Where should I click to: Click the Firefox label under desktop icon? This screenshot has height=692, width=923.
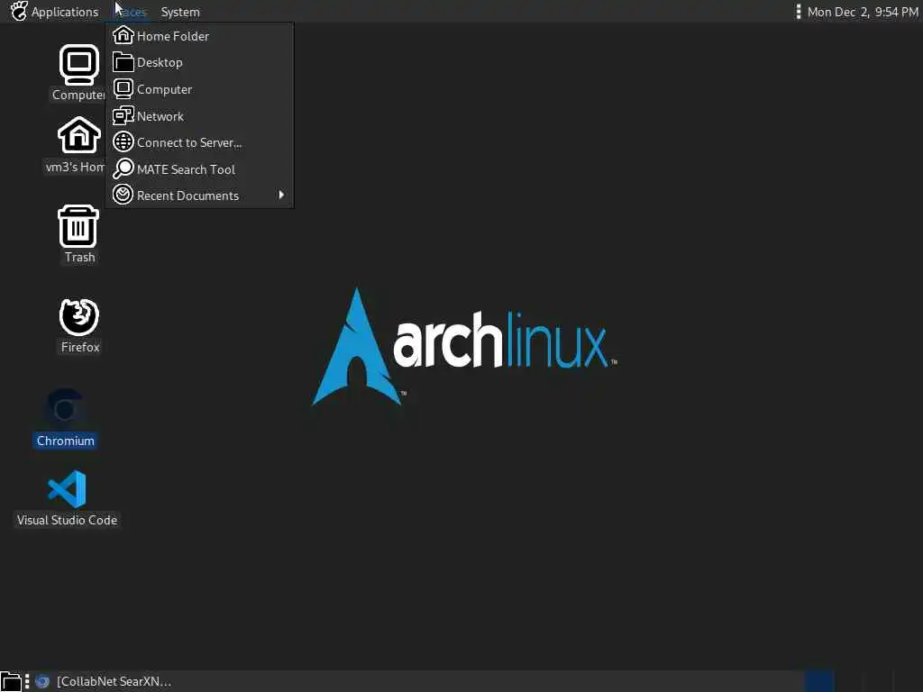pos(80,347)
